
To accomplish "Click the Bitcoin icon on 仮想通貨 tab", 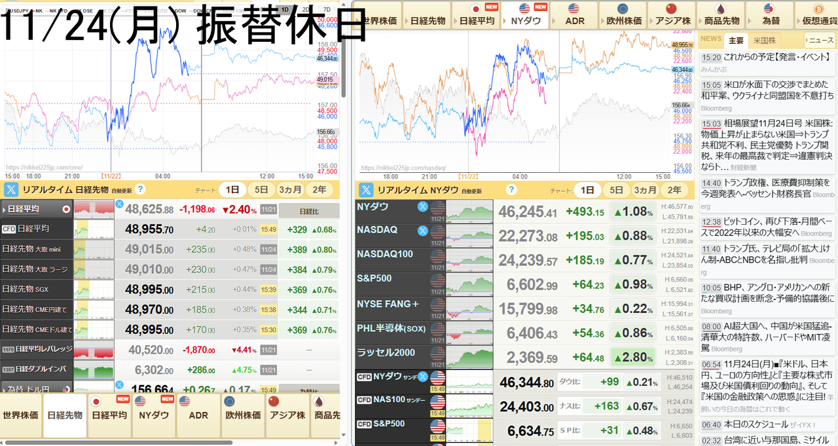I will pos(818,9).
